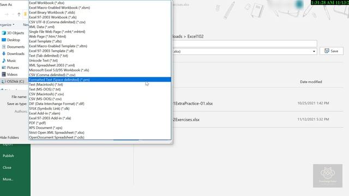Image resolution: width=349 pixels, height=196 pixels.
Task: Select Excel Binary Workbook (*.xlsb)
Action: click(100, 13)
